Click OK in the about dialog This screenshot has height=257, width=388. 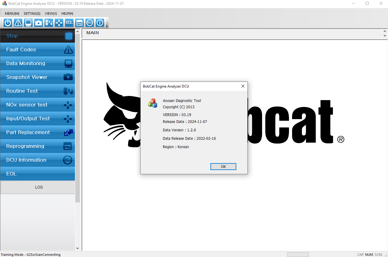(x=223, y=167)
